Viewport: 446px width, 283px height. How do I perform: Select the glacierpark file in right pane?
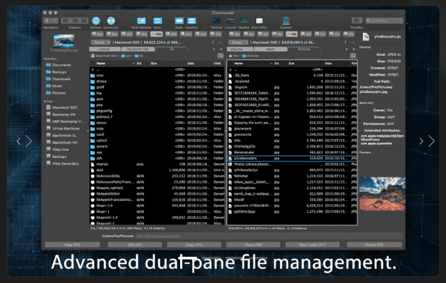(292, 128)
